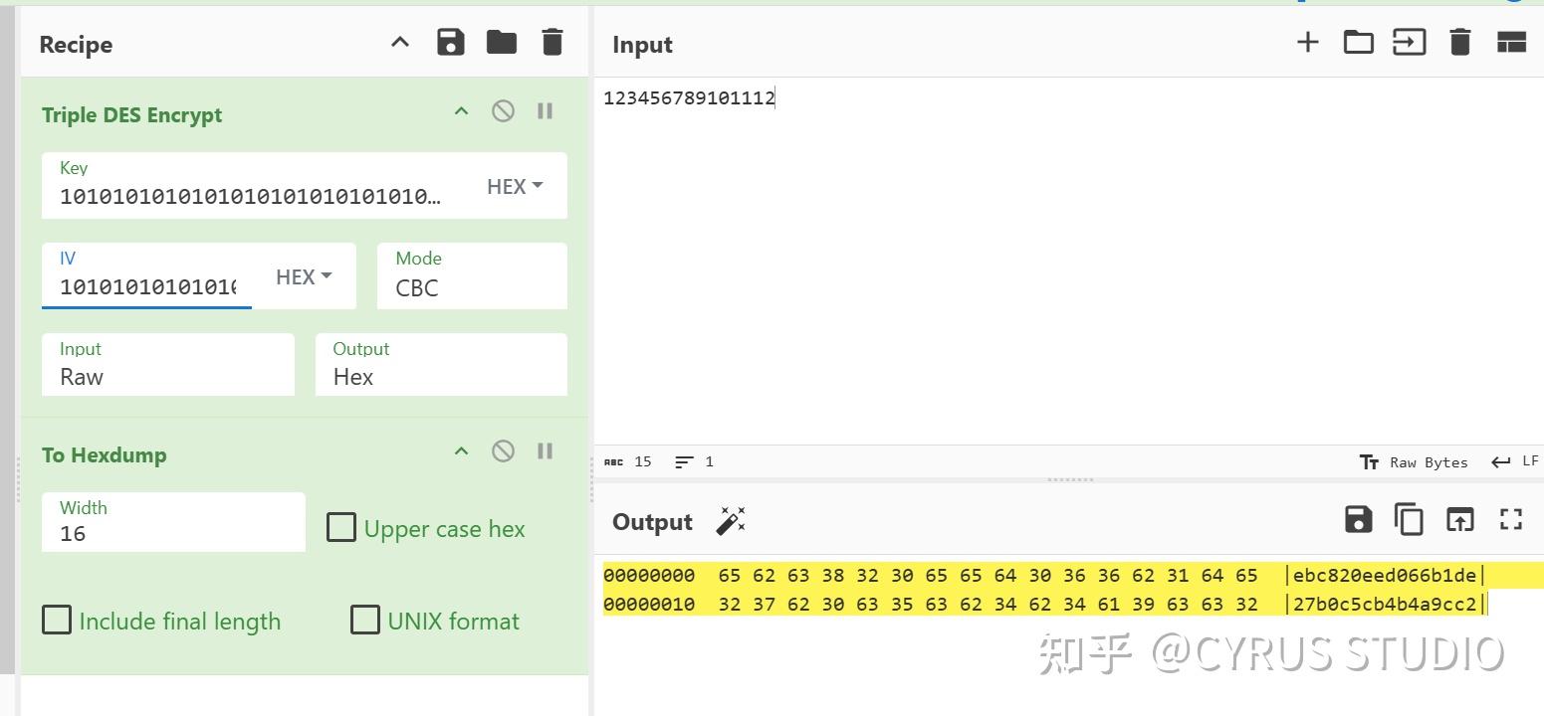Check the Upper case hex option
This screenshot has width=1544, height=716.
coord(341,528)
